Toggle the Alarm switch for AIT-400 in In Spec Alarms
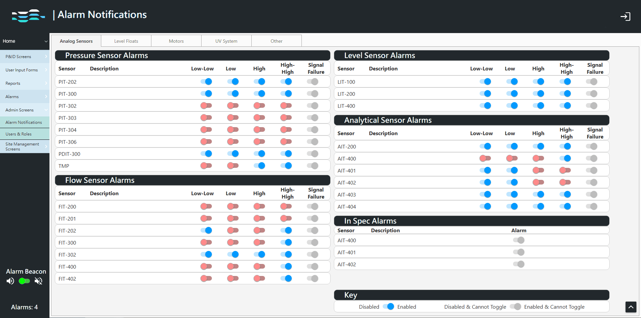This screenshot has height=318, width=641. (519, 240)
